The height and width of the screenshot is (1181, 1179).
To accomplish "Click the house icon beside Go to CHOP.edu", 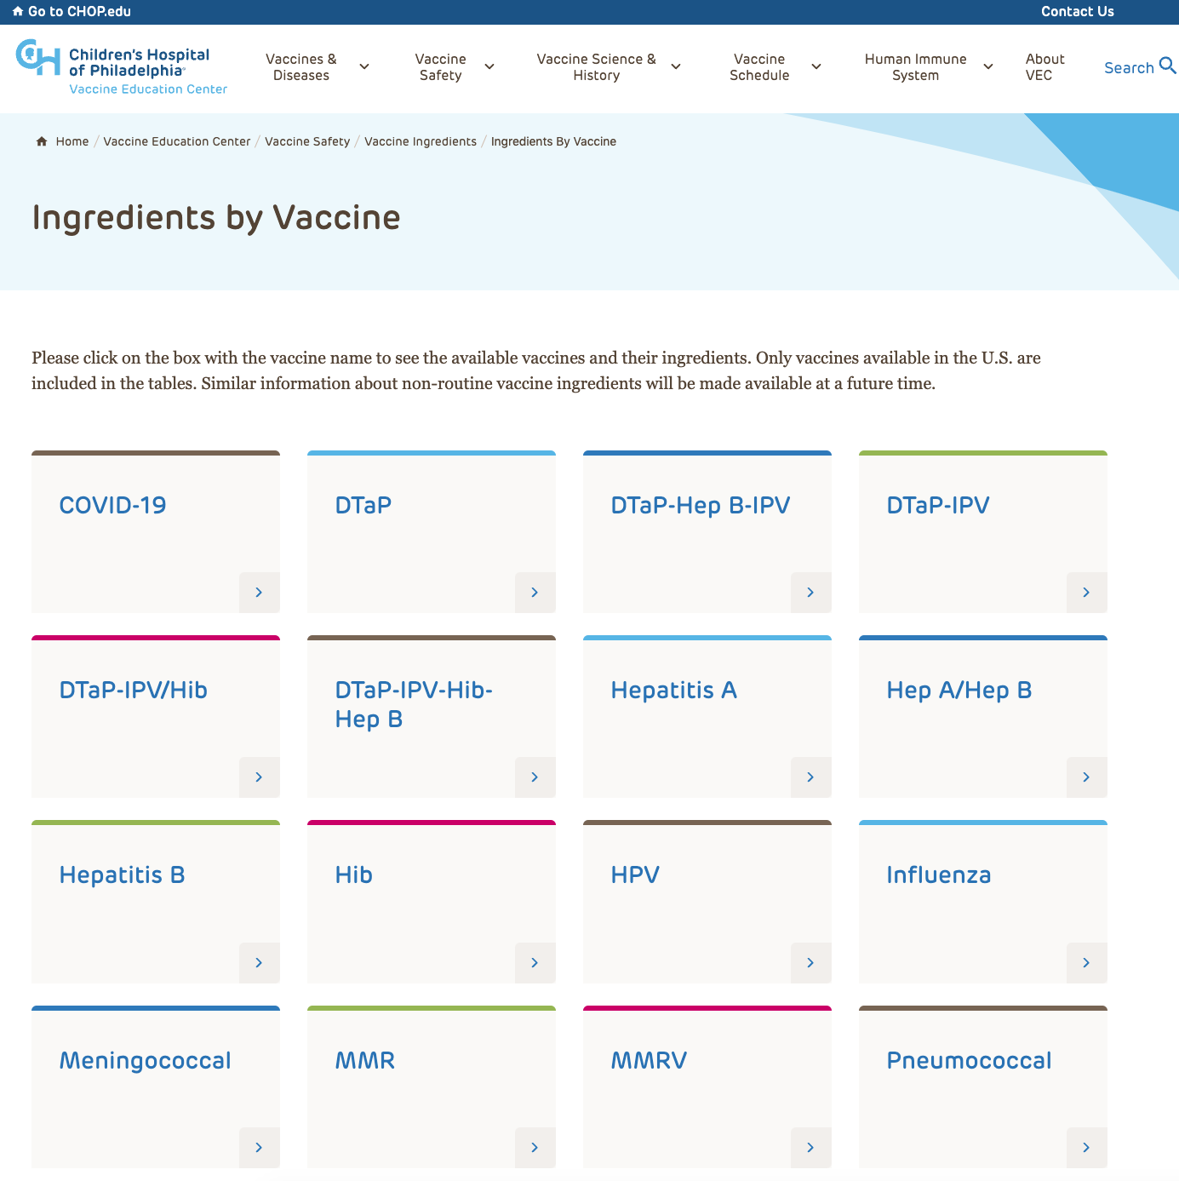I will click(18, 11).
